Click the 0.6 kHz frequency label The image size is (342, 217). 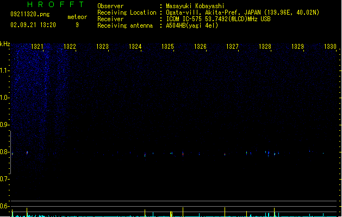4,206
